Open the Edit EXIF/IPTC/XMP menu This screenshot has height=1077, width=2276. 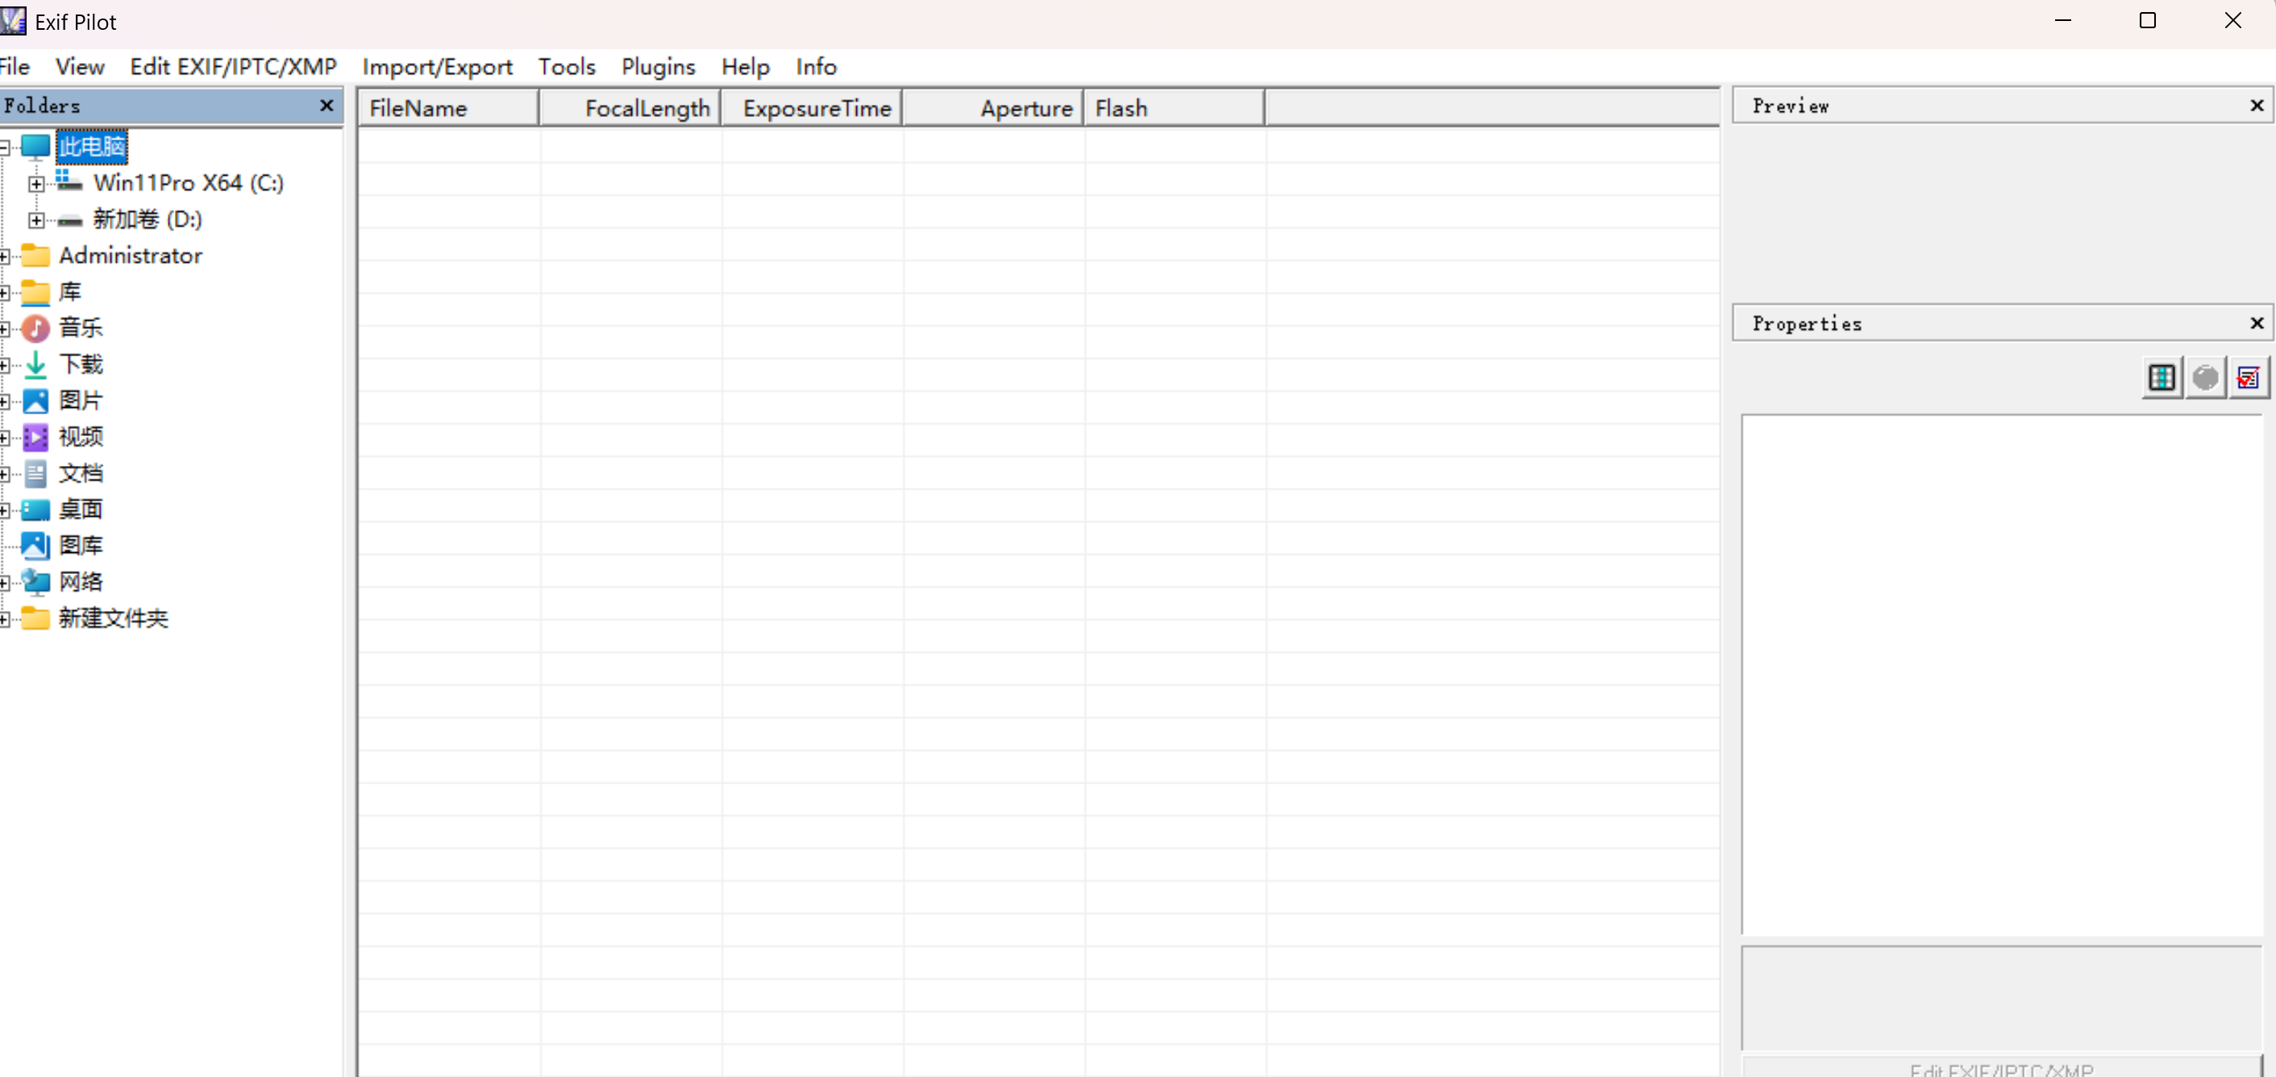[x=233, y=66]
